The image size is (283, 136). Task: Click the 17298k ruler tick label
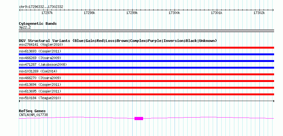[x=90, y=13]
